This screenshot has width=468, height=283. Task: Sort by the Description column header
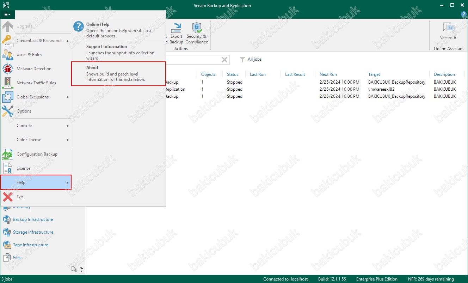(444, 74)
